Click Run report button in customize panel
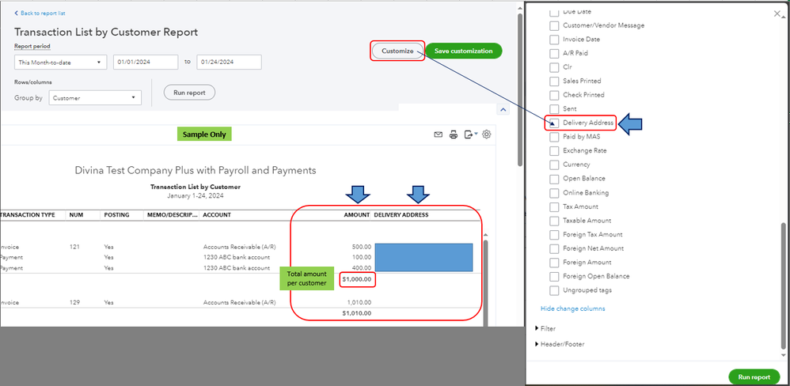 tap(754, 377)
